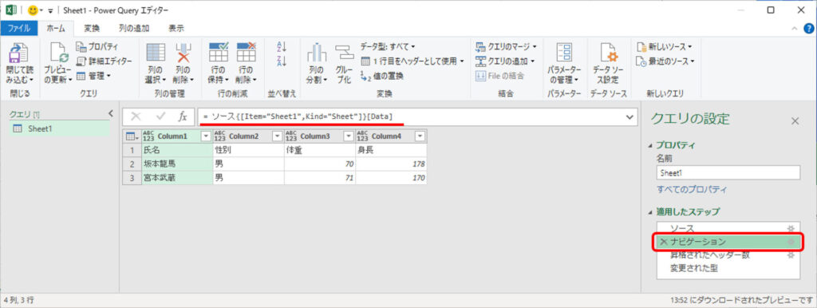Viewport: 817px width, 308px height.
Task: Open the Column1 filter dropdown
Action: (206, 136)
